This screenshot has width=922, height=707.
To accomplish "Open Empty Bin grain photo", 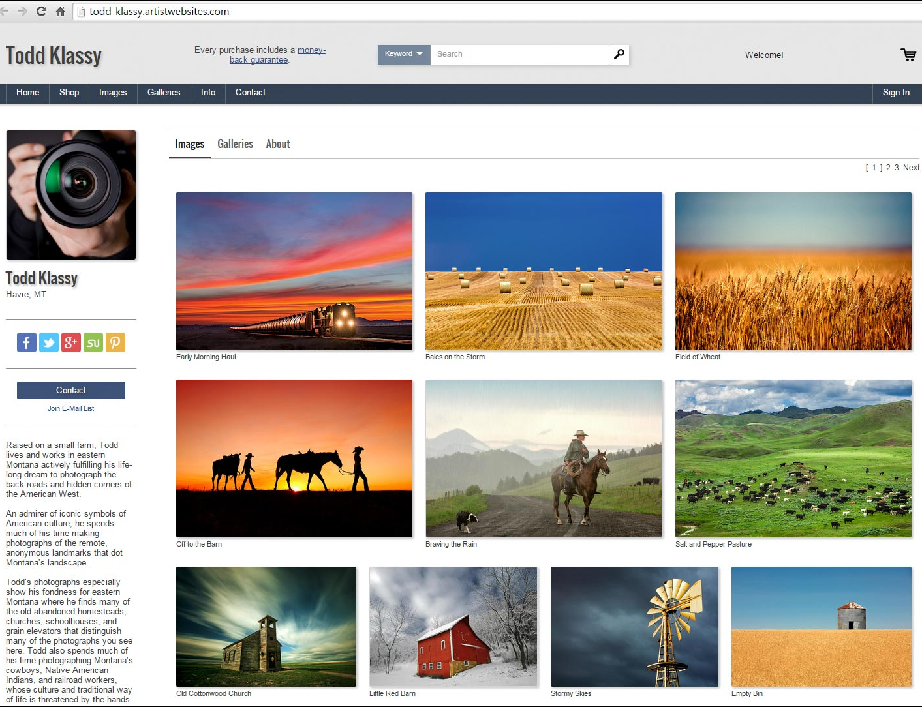I will (822, 627).
